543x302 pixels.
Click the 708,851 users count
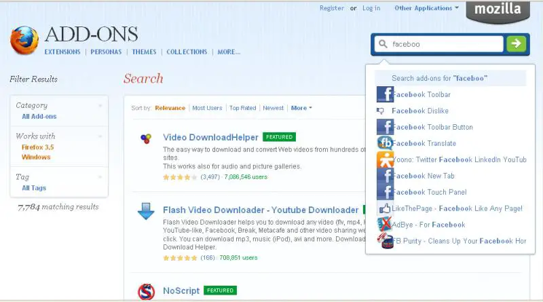click(x=239, y=258)
